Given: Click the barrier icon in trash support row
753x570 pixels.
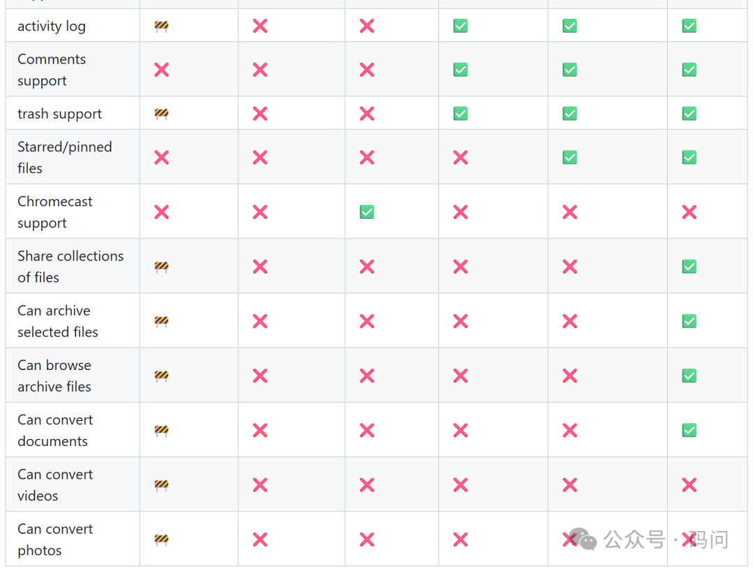Looking at the screenshot, I should 161,113.
